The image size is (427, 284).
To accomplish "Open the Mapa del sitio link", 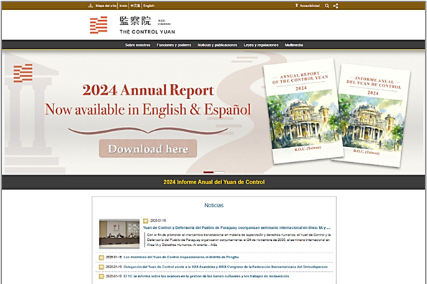I will coord(106,6).
